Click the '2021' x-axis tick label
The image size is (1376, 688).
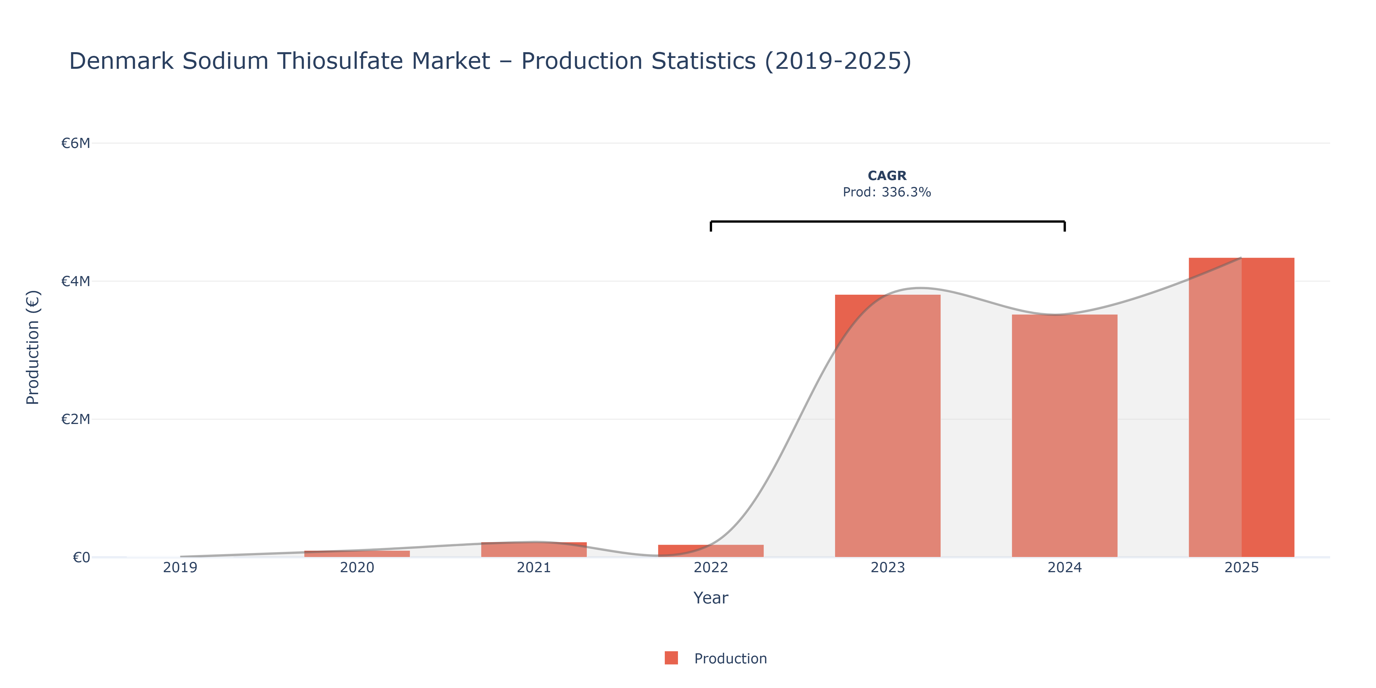533,567
